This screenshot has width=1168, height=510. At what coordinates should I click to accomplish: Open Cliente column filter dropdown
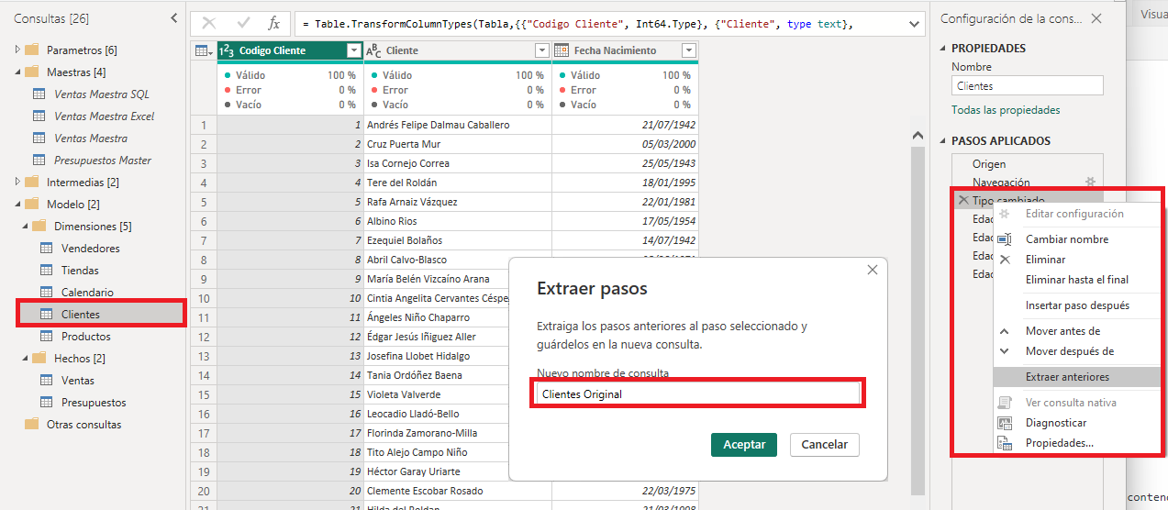(x=541, y=51)
